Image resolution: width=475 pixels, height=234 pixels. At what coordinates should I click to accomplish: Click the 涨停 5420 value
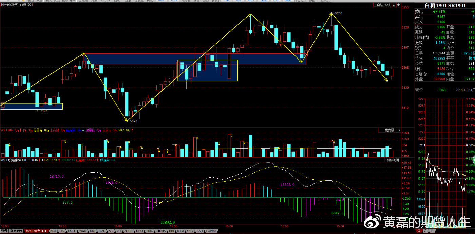point(441,68)
